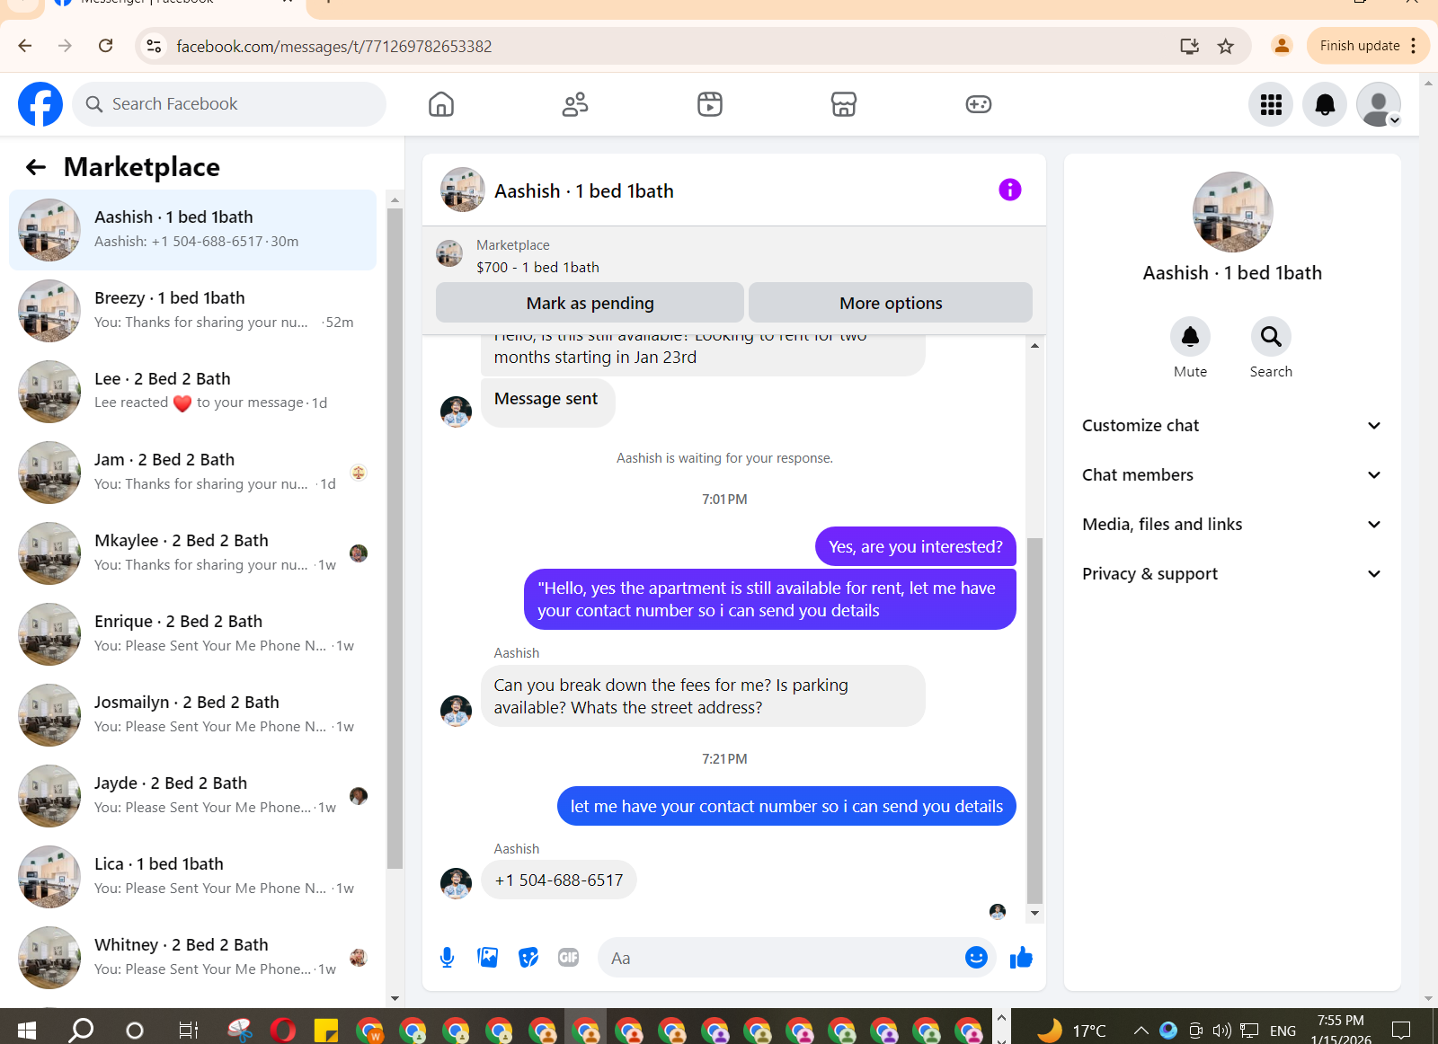The width and height of the screenshot is (1438, 1044).
Task: View site information icon in address bar
Action: tap(155, 46)
